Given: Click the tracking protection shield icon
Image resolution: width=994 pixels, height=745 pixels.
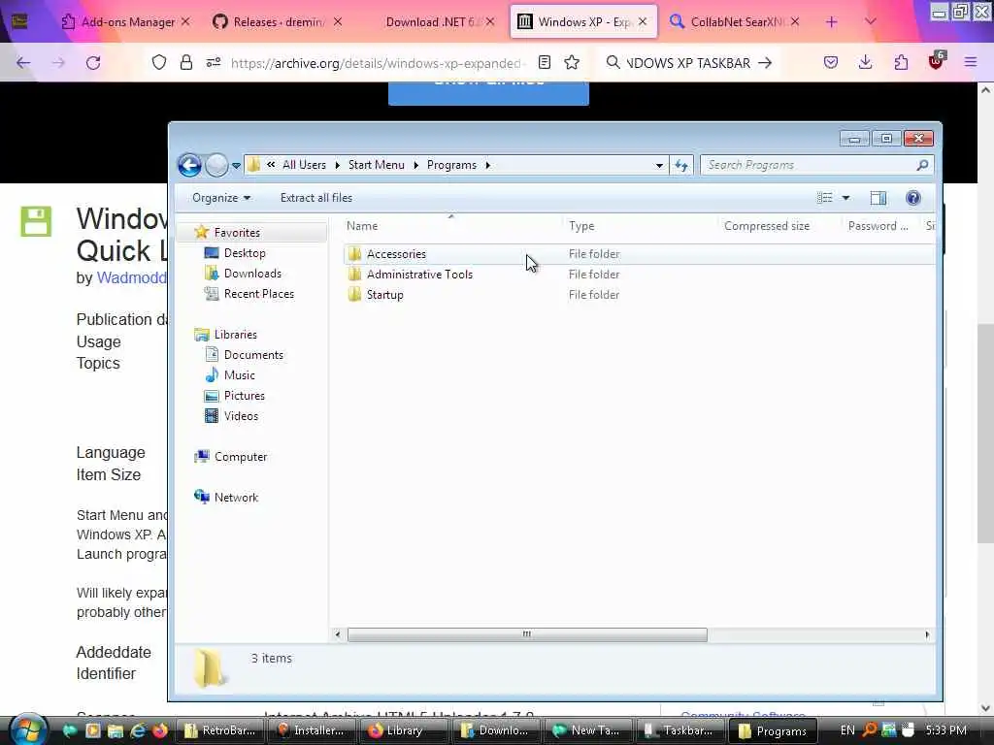Looking at the screenshot, I should pyautogui.click(x=159, y=62).
